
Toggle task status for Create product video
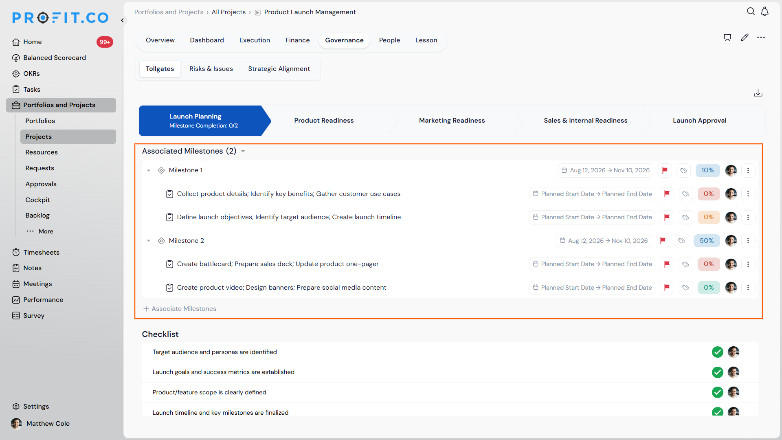tap(170, 288)
